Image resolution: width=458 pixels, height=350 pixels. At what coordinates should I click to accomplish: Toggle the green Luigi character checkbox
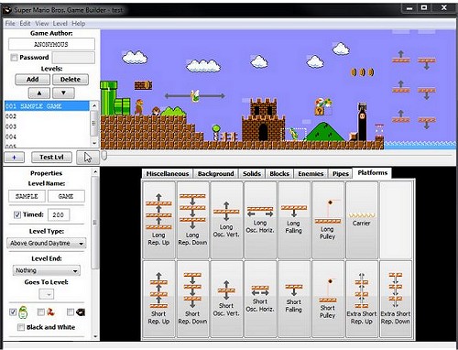point(13,312)
